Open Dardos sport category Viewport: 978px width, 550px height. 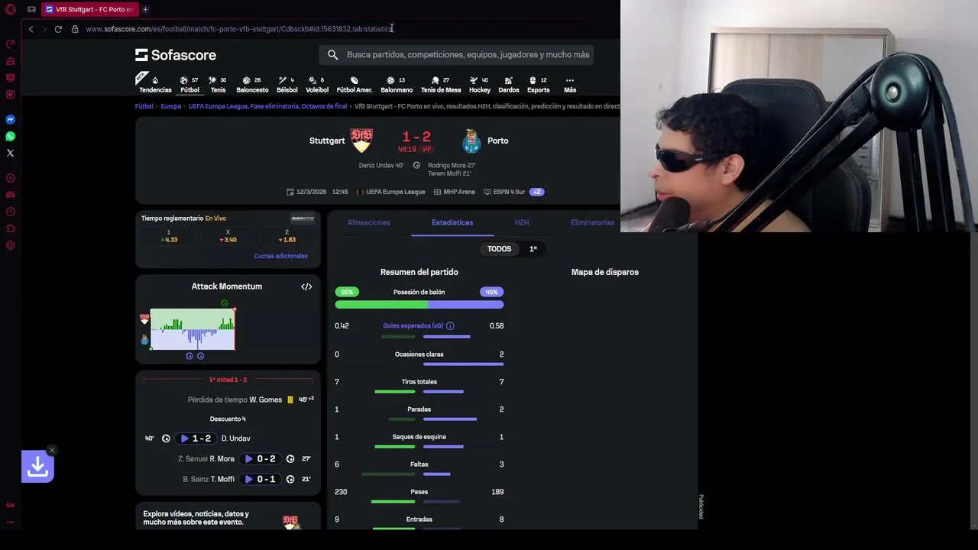click(509, 84)
